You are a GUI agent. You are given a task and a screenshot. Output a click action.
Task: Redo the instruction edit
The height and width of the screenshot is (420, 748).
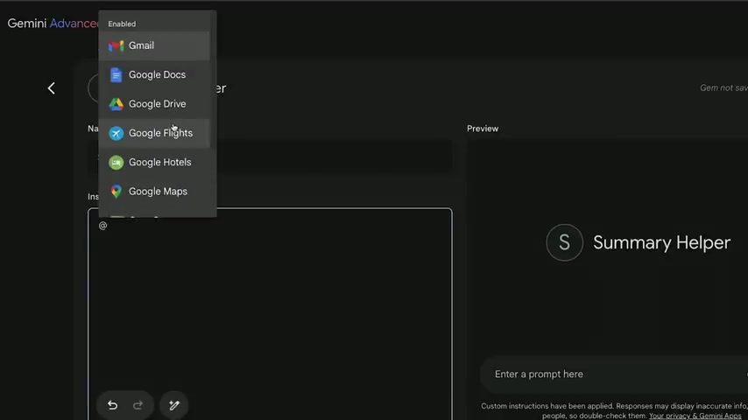[x=138, y=405]
